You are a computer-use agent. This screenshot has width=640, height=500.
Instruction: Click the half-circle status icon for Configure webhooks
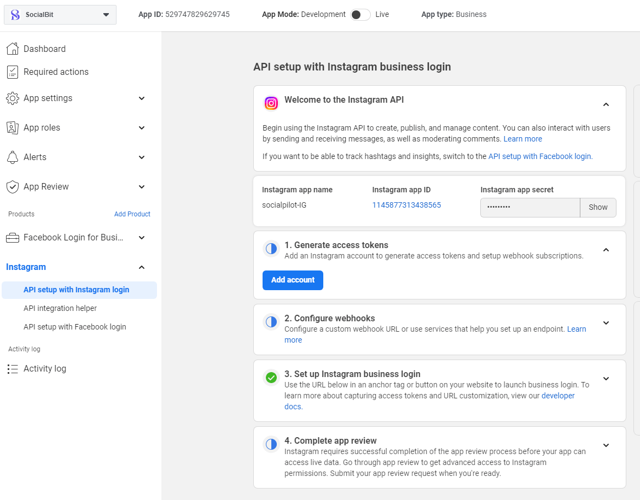[271, 322]
